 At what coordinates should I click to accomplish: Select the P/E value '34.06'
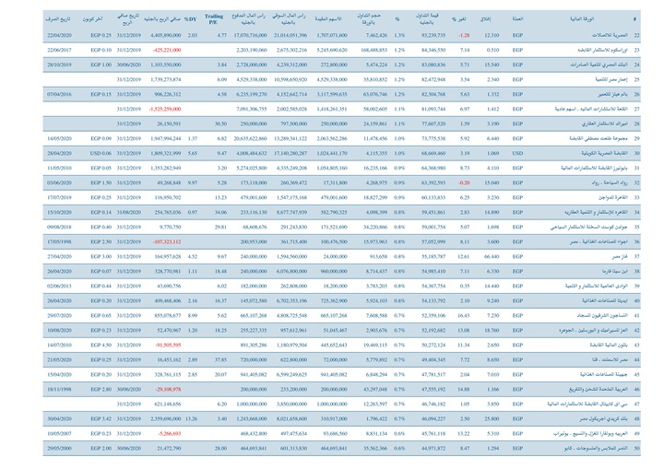tap(220, 213)
